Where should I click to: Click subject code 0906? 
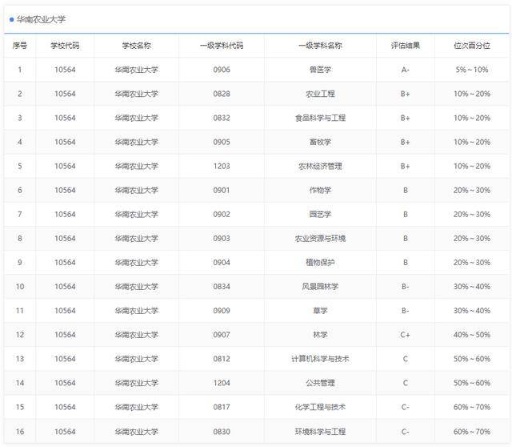click(222, 70)
